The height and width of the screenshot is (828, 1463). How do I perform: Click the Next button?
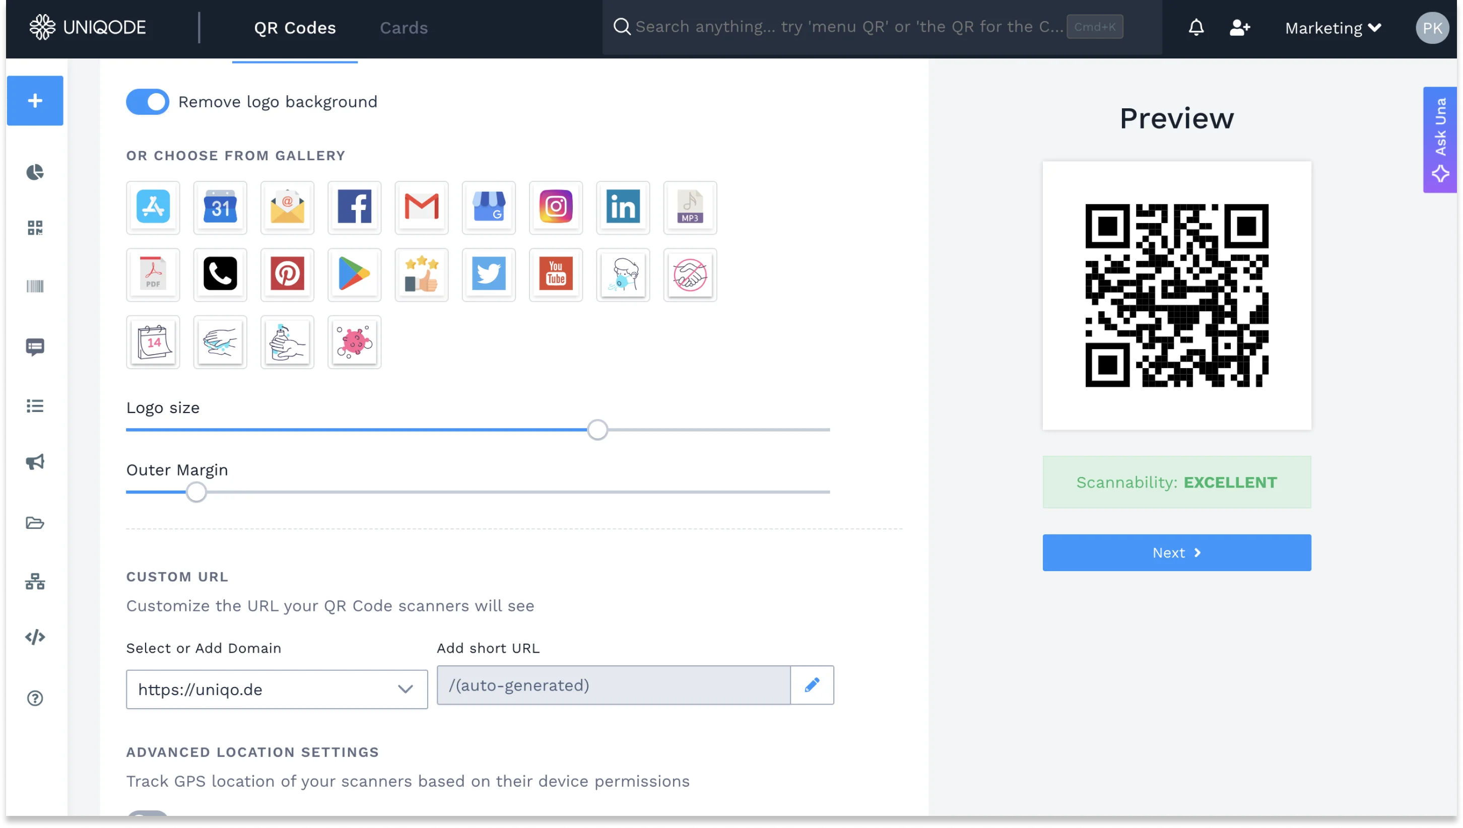[1176, 553]
